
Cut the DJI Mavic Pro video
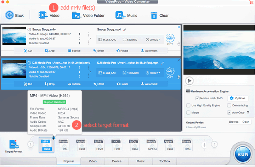coord(28,84)
